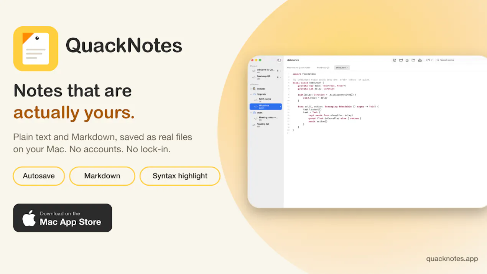487x274 pixels.
Task: Click the Recipes folder icon
Action: 254,89
